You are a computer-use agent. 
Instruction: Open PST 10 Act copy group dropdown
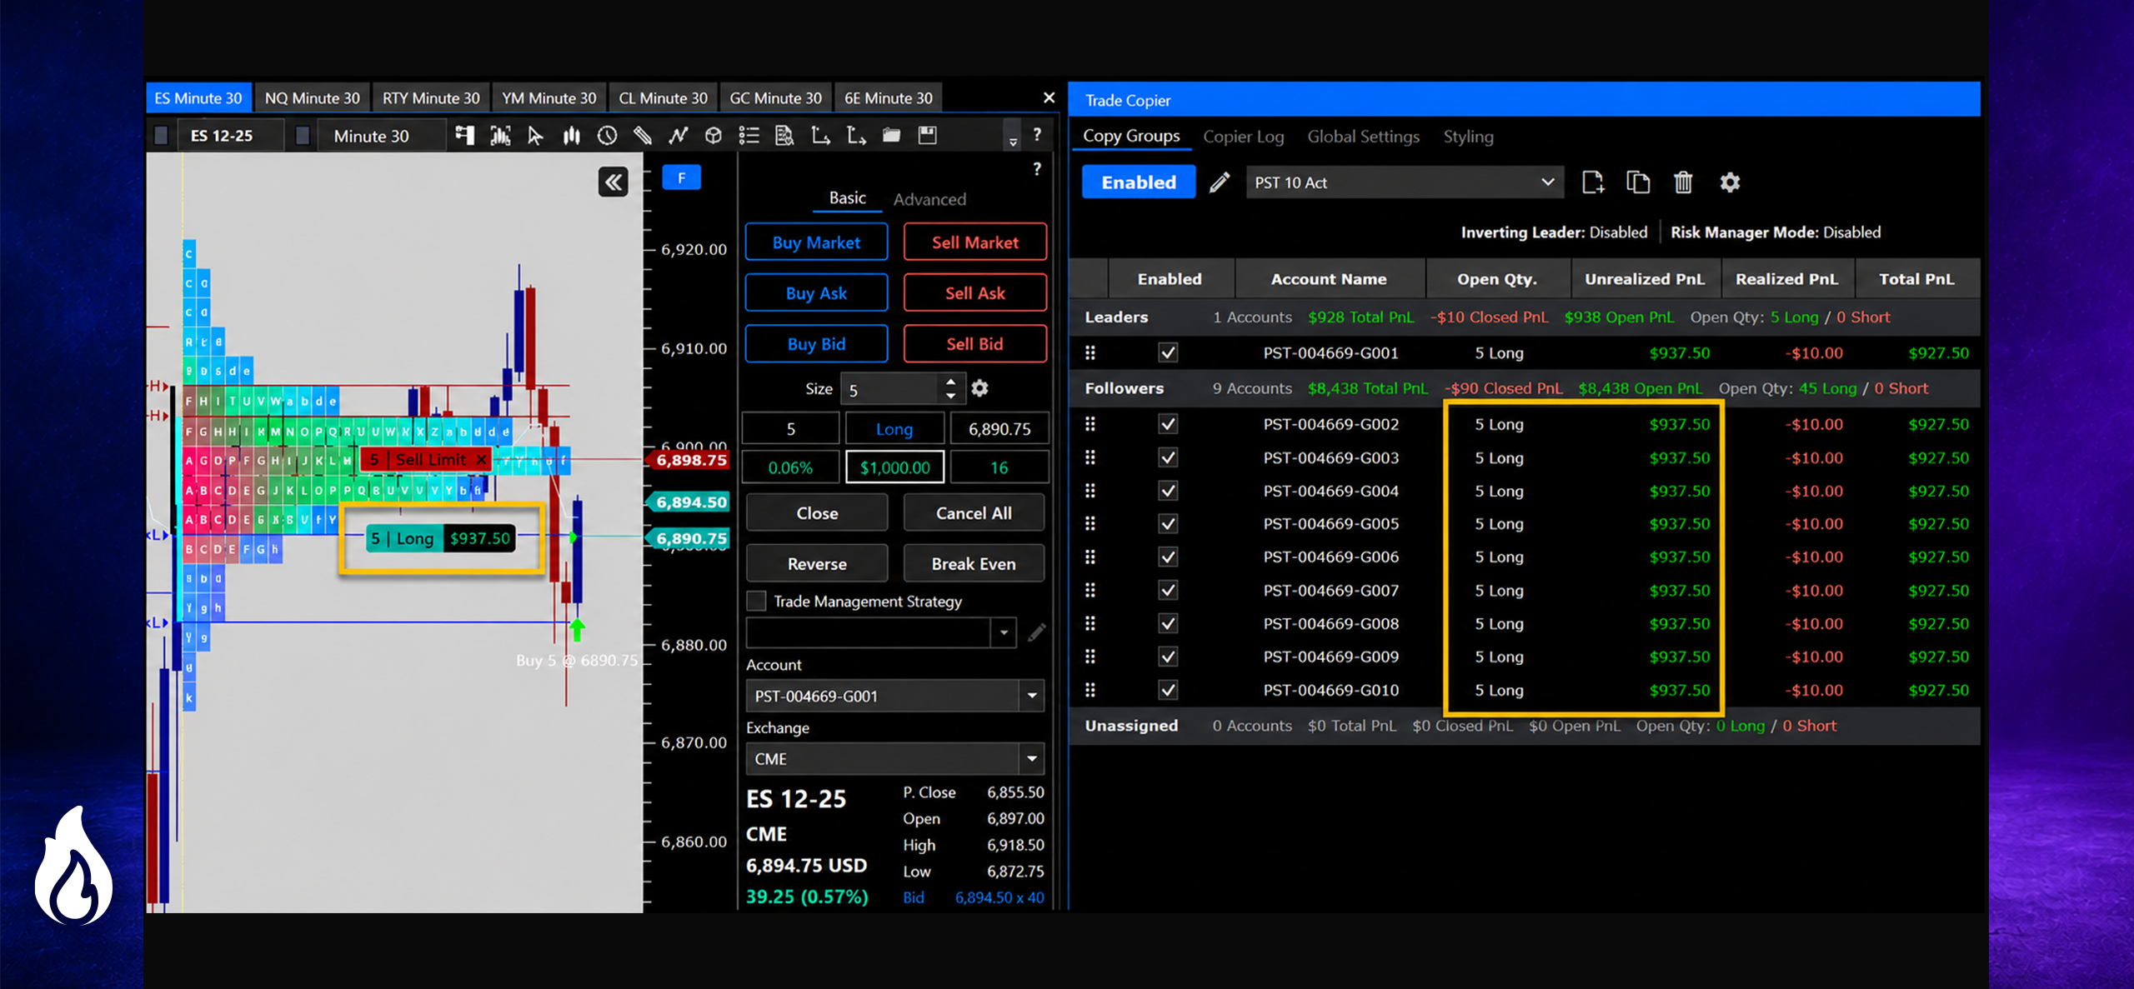pos(1405,182)
